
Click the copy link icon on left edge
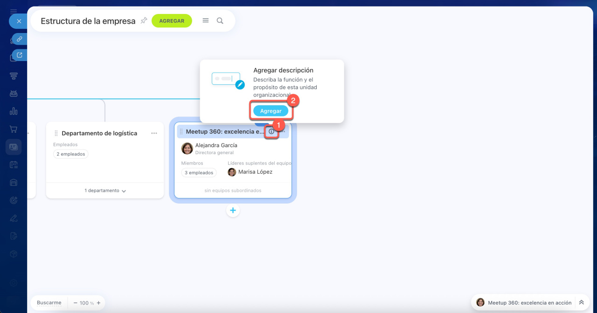click(x=20, y=39)
